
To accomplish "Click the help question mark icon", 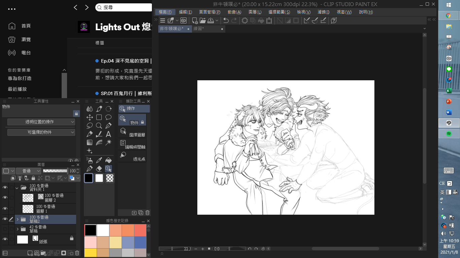I will [334, 20].
